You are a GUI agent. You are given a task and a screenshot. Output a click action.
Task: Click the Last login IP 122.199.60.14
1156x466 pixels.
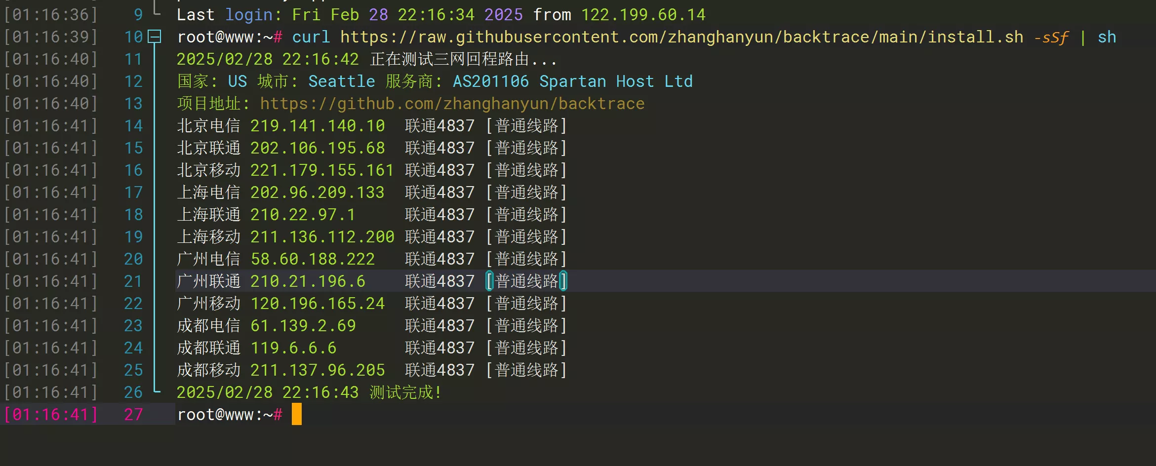[x=643, y=14]
